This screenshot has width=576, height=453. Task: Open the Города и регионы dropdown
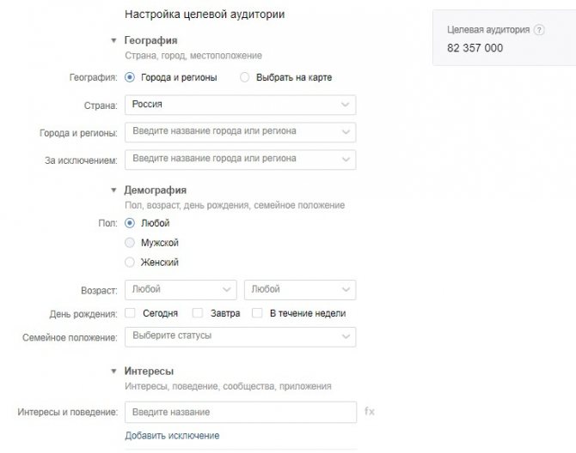click(x=240, y=132)
